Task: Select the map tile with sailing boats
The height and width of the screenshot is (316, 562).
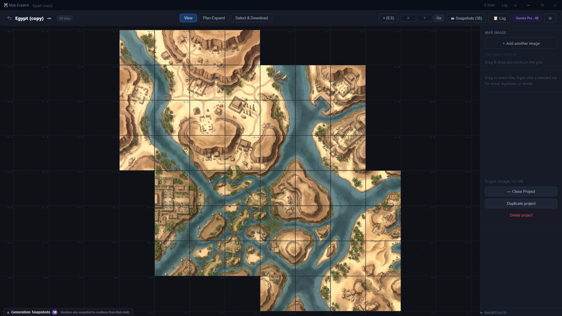Action: coord(277,83)
